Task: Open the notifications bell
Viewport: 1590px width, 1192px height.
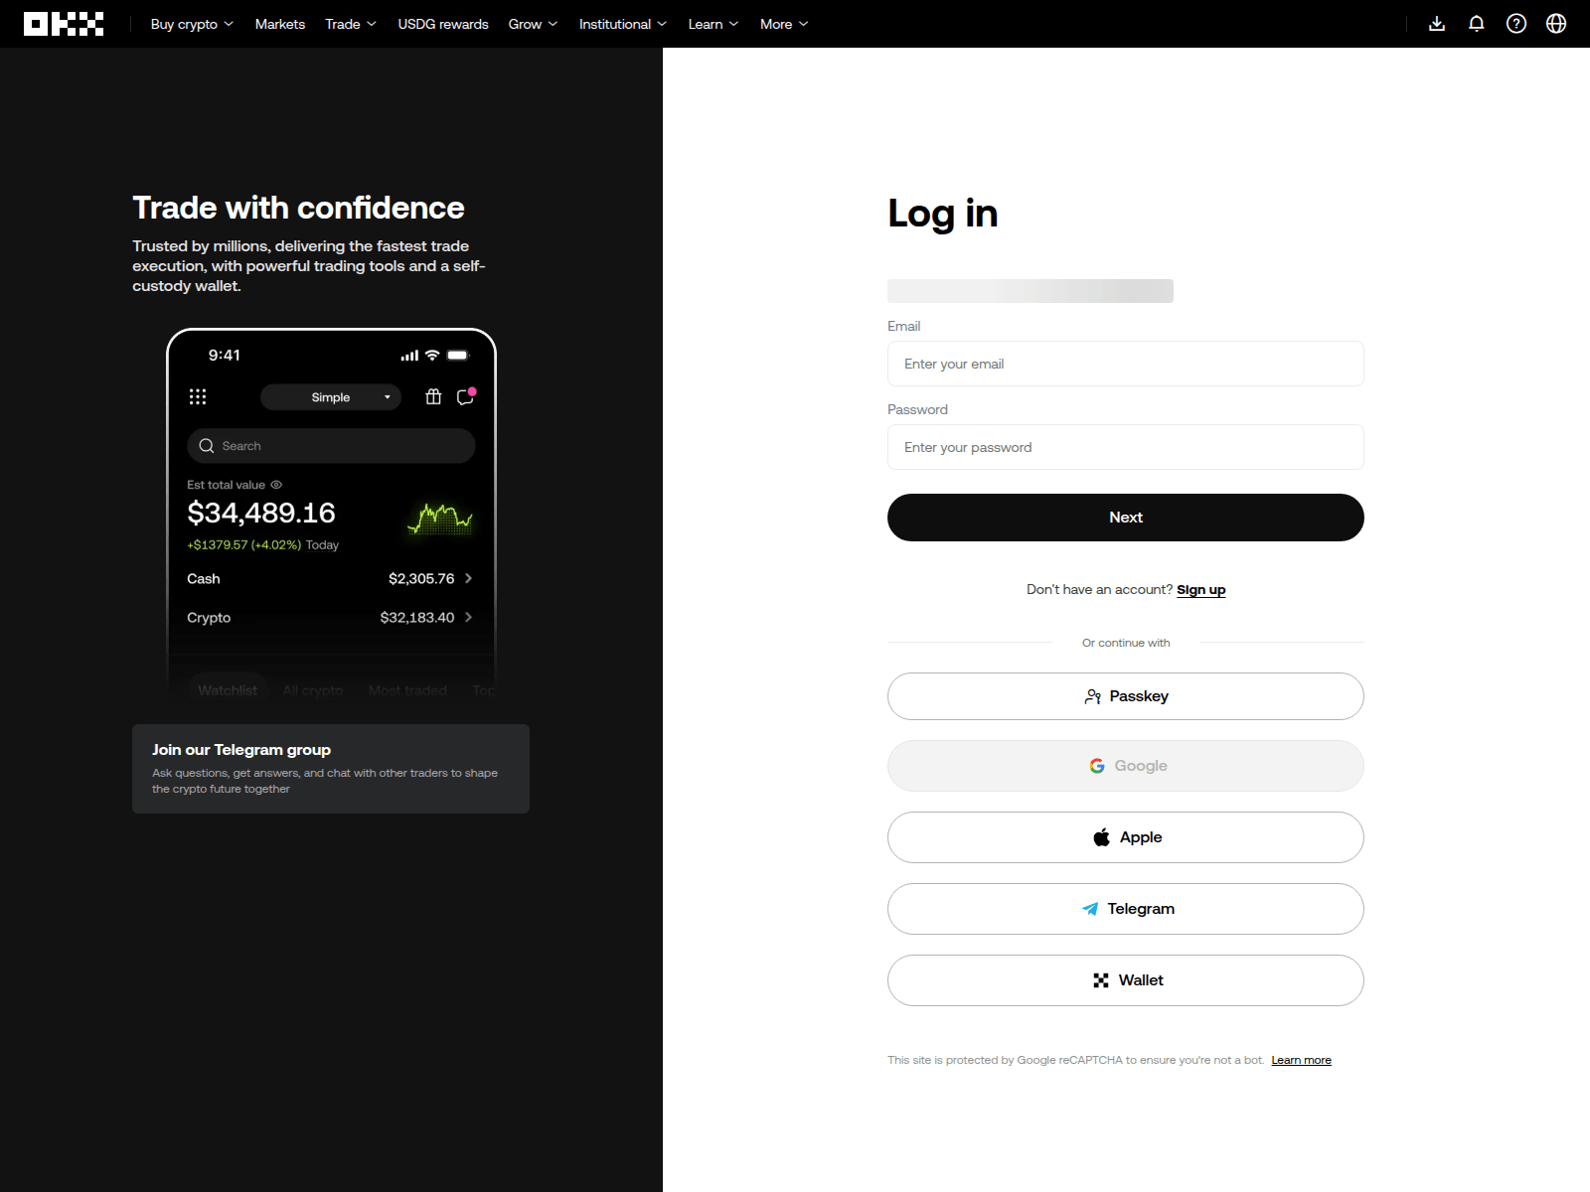Action: 1477,24
